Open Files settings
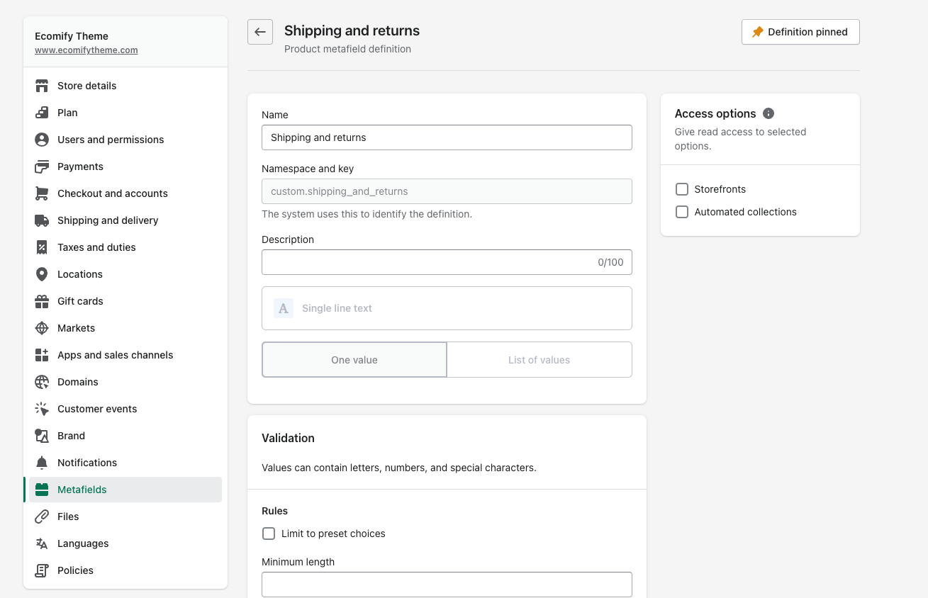The width and height of the screenshot is (928, 598). tap(125, 517)
